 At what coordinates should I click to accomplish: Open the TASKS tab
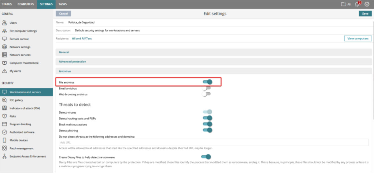(x=63, y=4)
